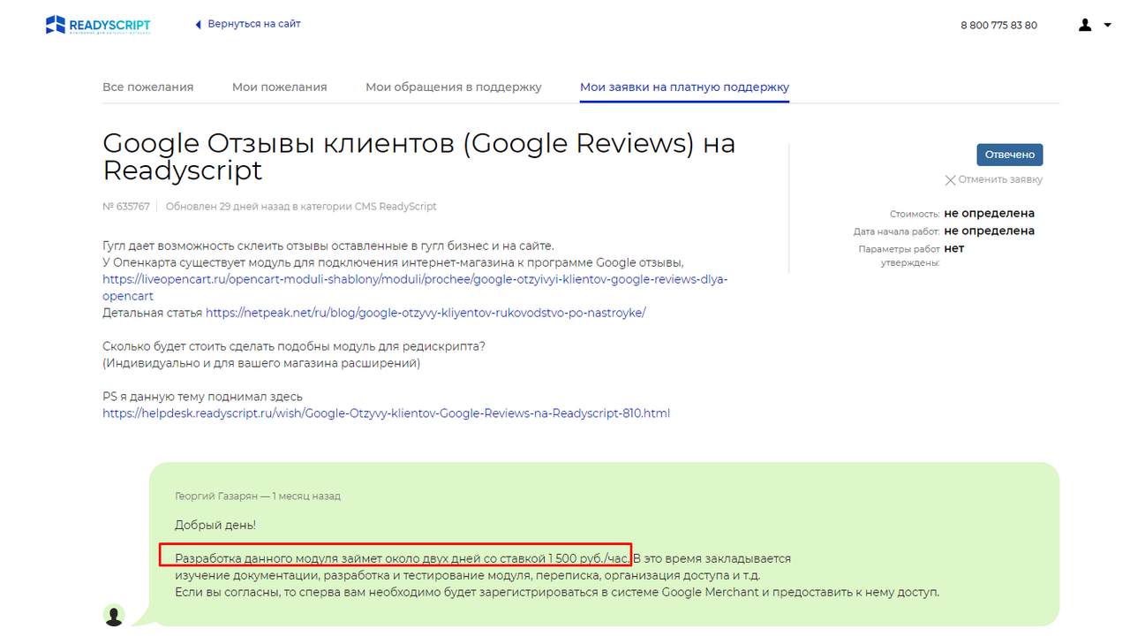Click the Параметры работ утверждены value нет
The width and height of the screenshot is (1130, 644).
coord(954,248)
